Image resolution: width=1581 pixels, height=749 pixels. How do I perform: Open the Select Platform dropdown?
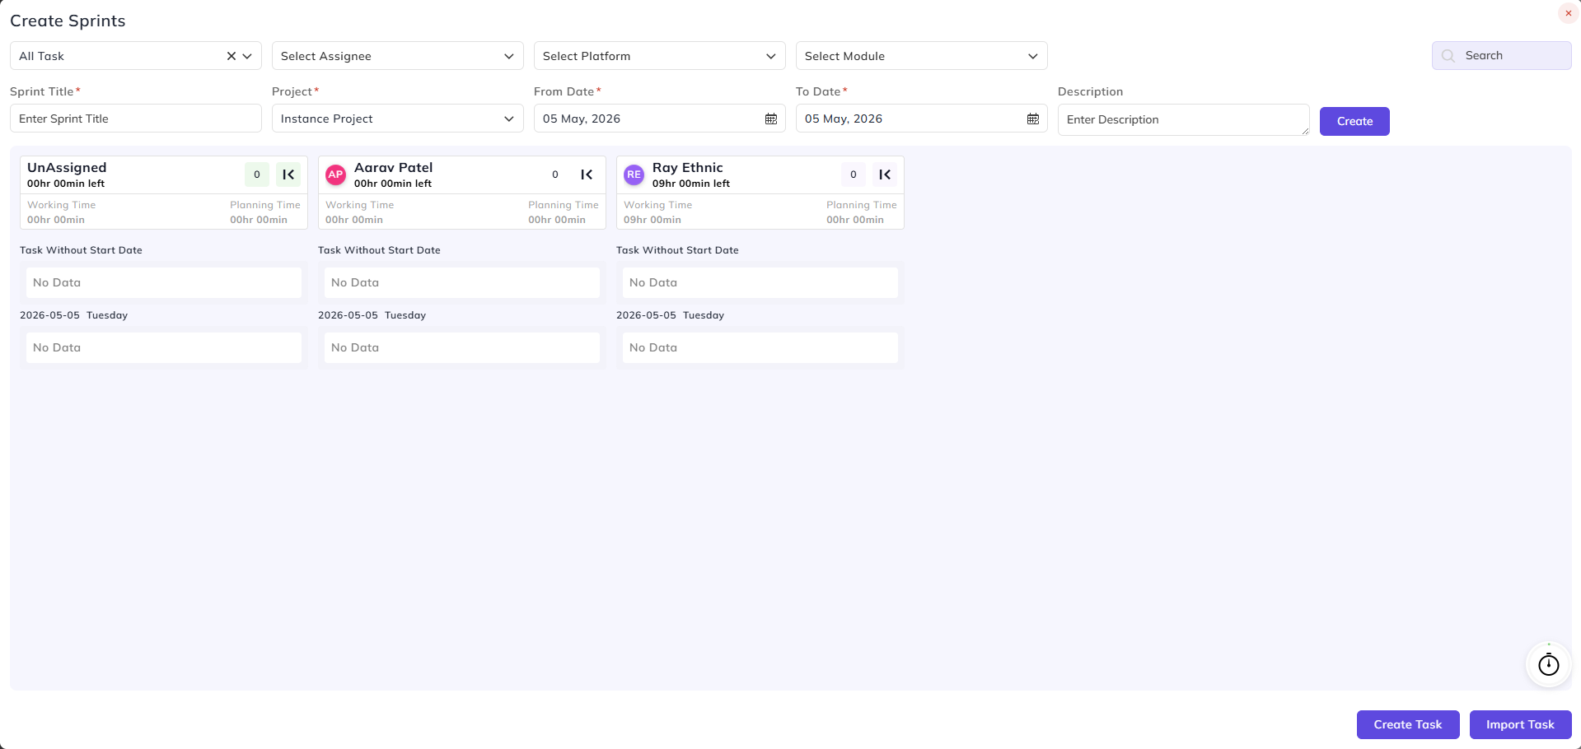[660, 56]
